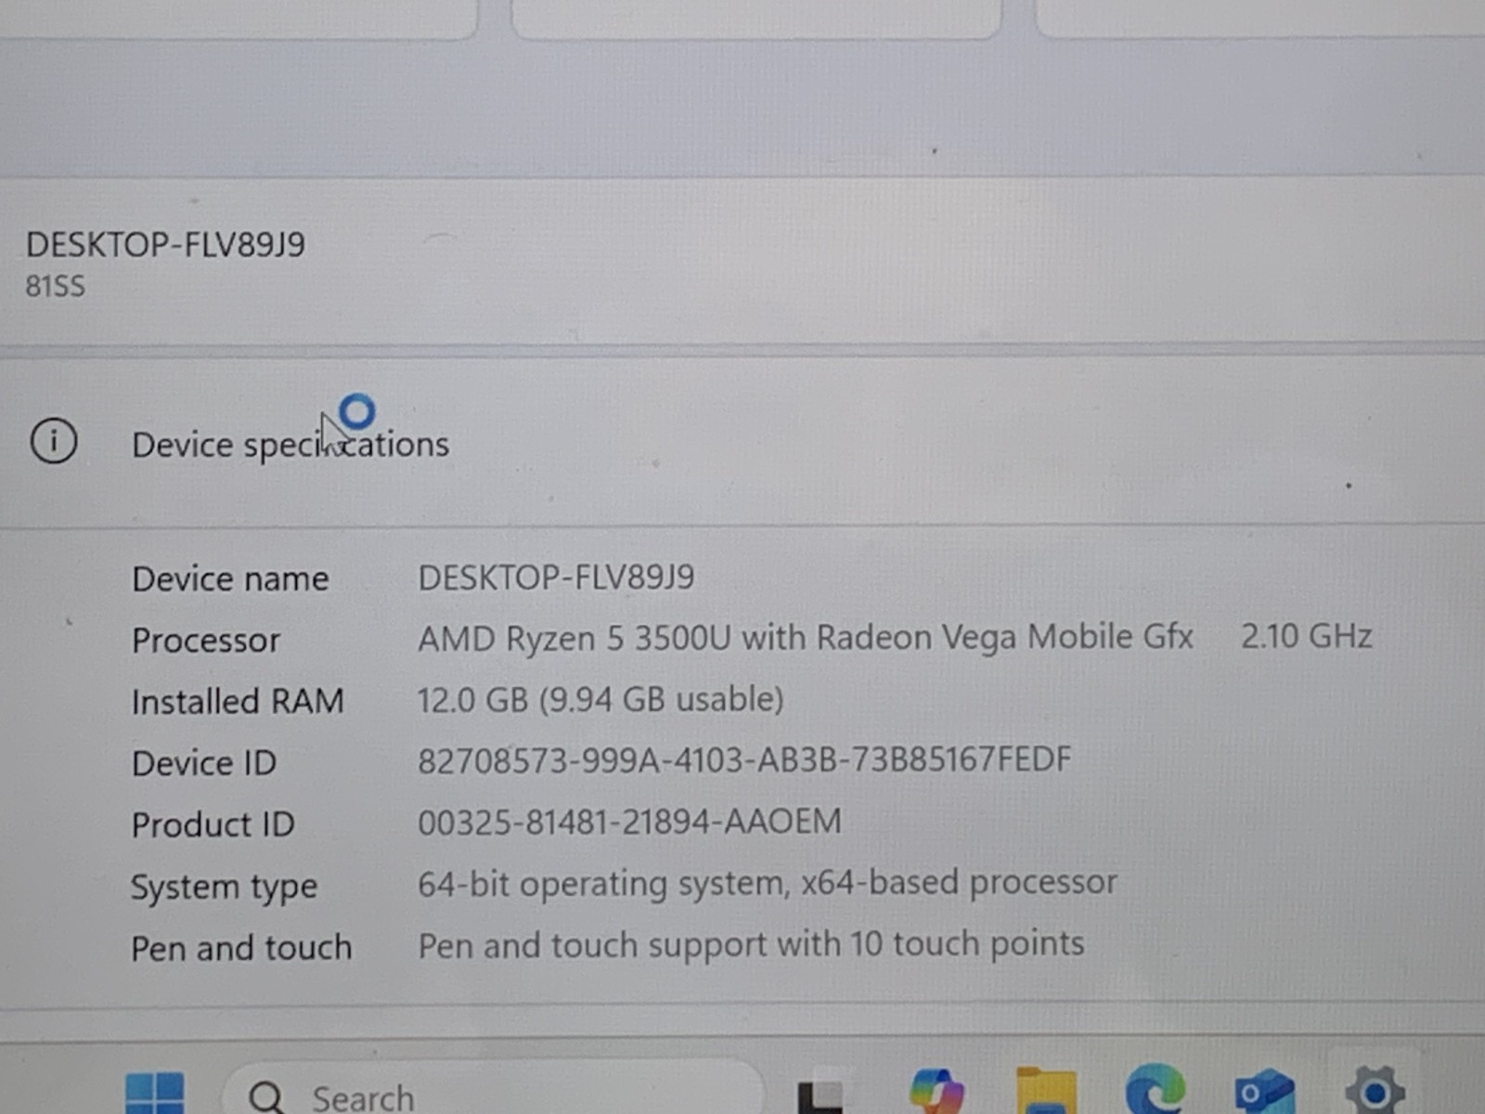Select the DESKTOP-FLV89J9 heading at top
This screenshot has height=1114, width=1485.
click(x=165, y=245)
